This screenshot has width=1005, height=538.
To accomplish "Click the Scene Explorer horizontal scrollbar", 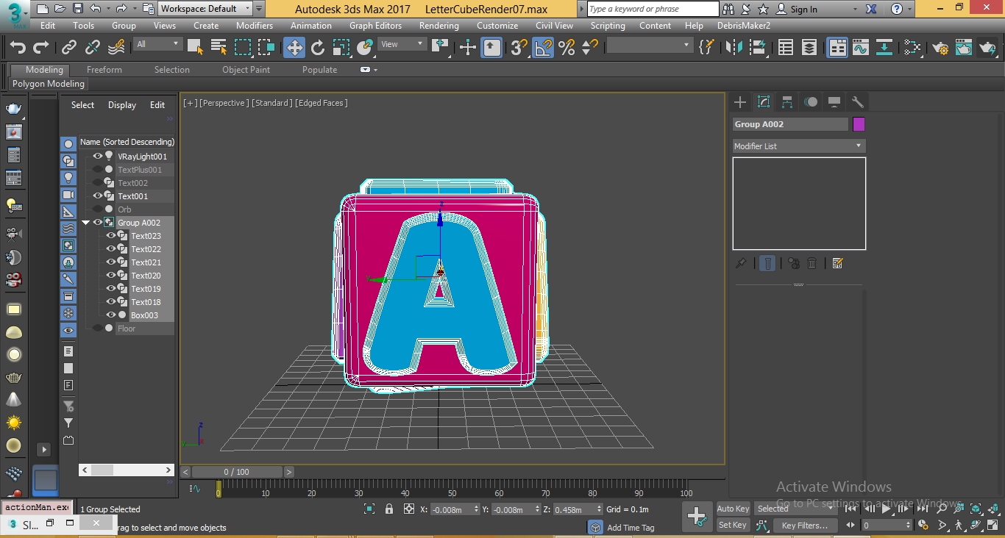I will pos(127,470).
